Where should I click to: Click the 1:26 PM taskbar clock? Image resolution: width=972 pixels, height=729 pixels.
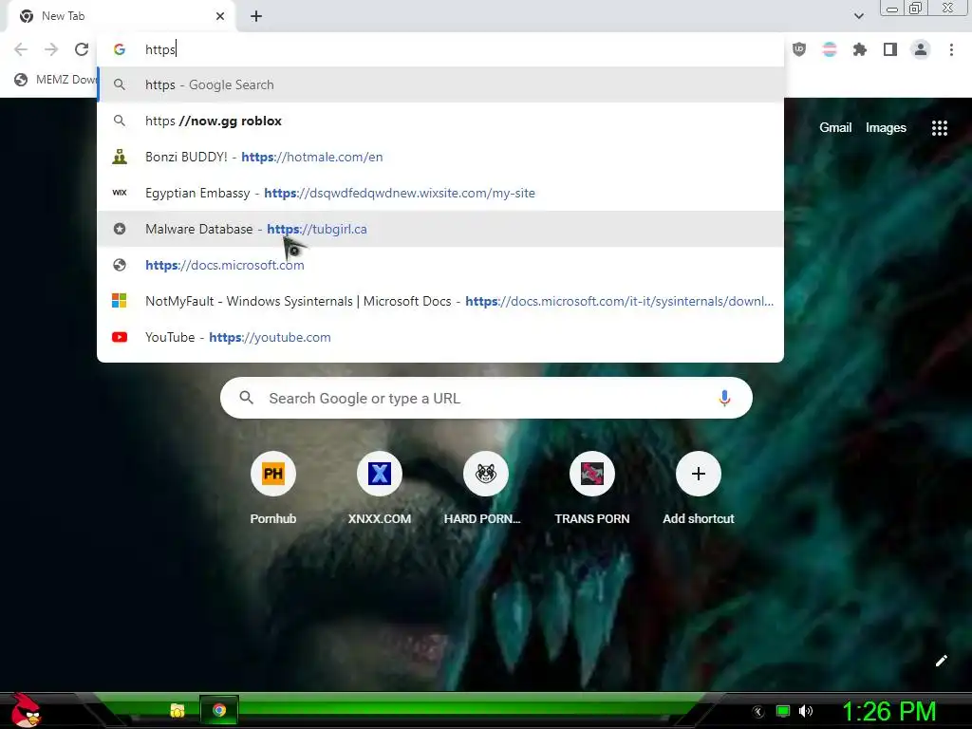[x=889, y=711]
